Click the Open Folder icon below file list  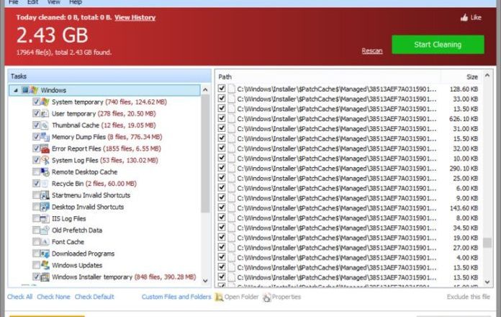tap(218, 297)
